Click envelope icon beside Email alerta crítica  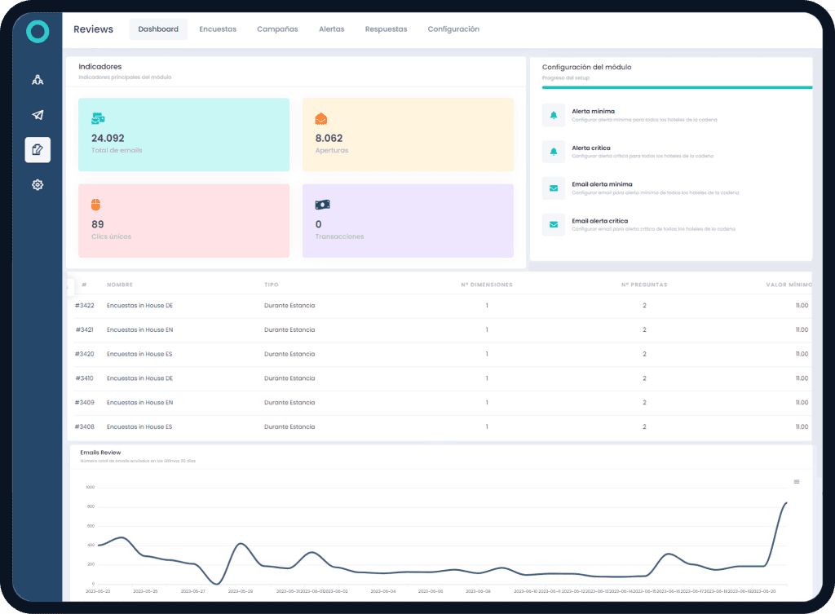click(x=554, y=224)
